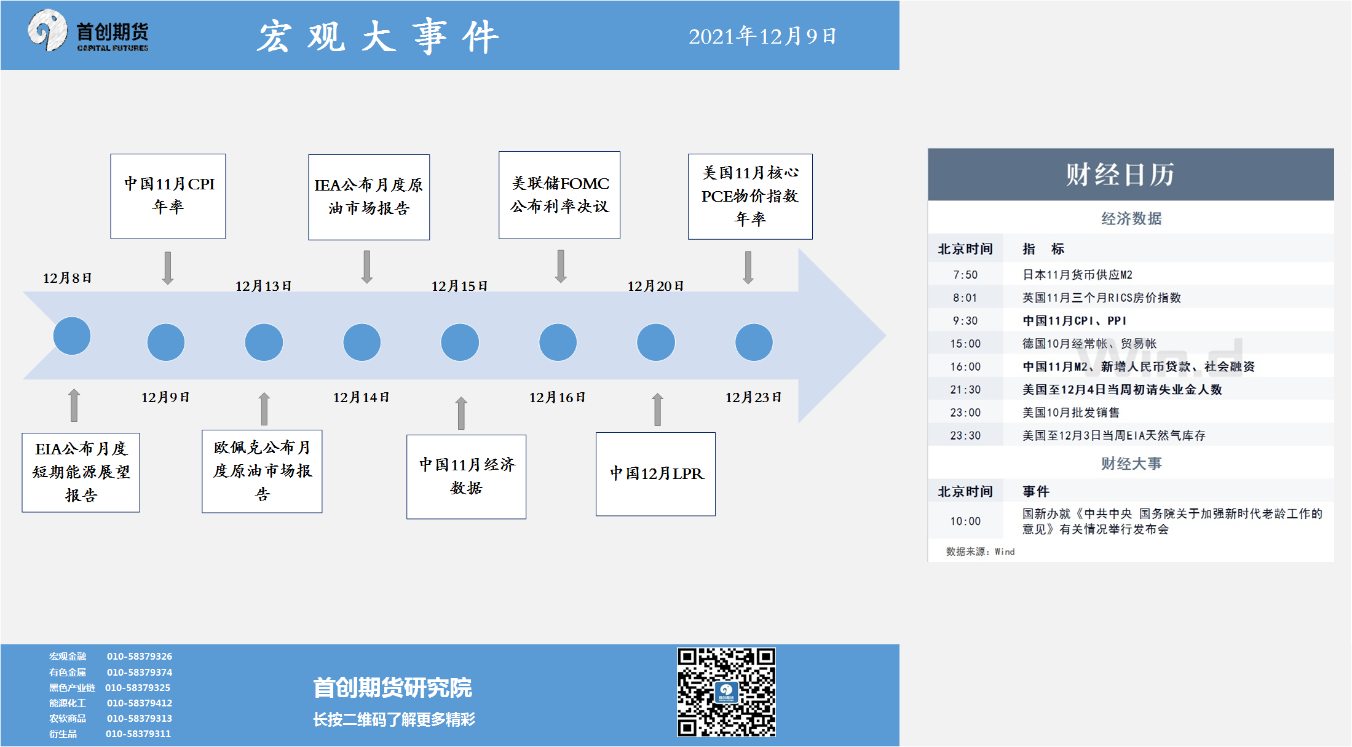Click the 欧佩克公布月度原油市场报告 box
Screen dimensions: 1352x747
[x=262, y=471]
